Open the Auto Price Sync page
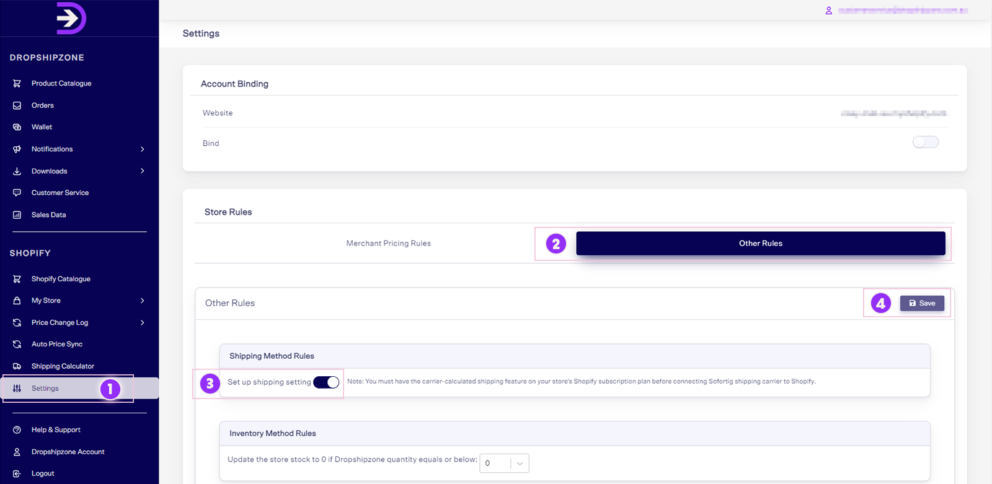The image size is (992, 484). click(57, 345)
